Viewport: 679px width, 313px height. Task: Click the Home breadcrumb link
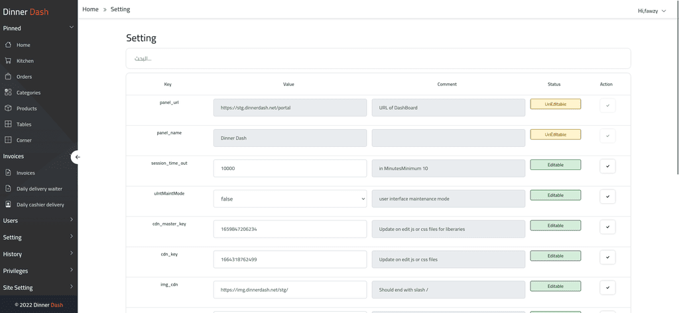[90, 9]
